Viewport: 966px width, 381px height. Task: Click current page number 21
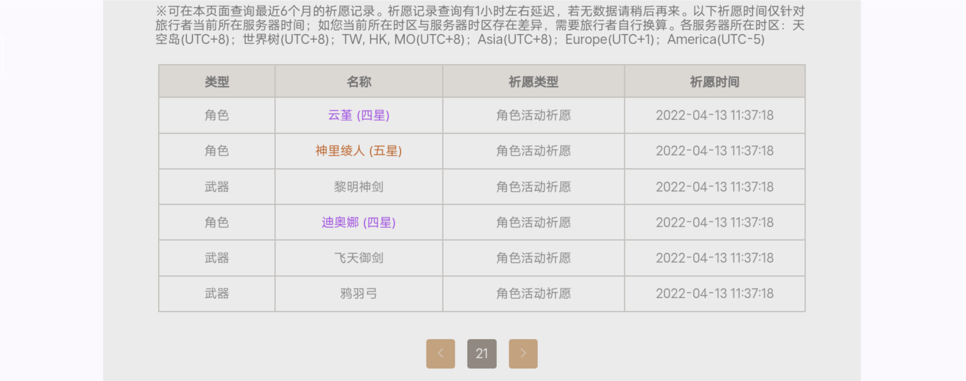pos(482,354)
